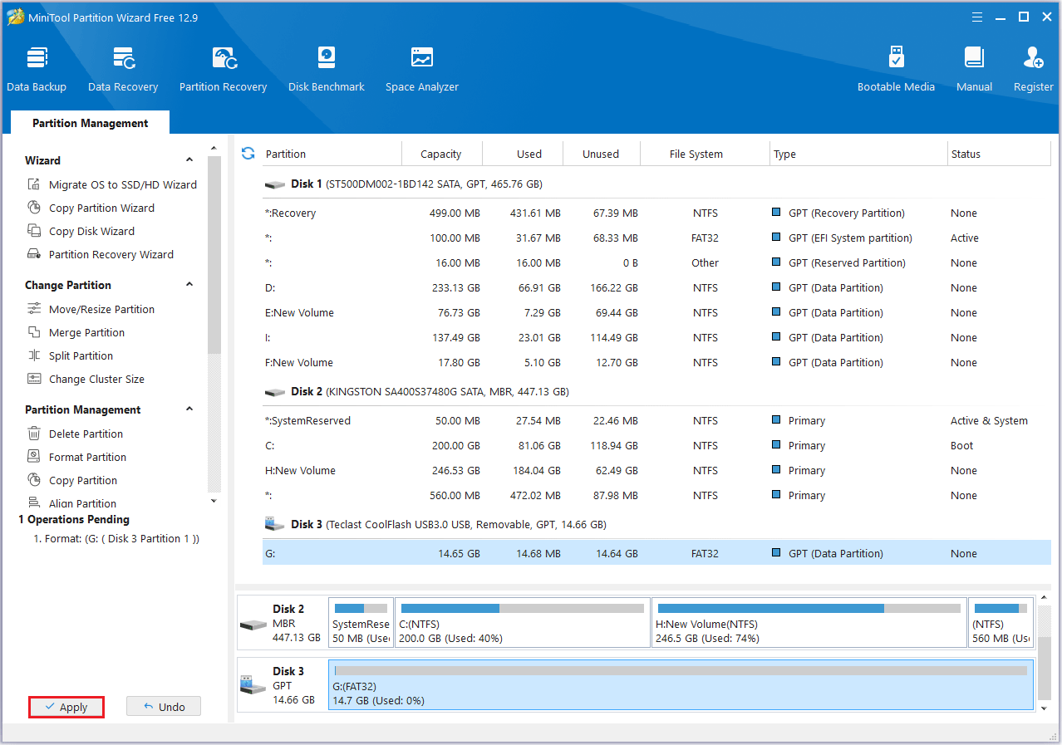Click C:(NTFS) block in disk map
This screenshot has height=745, width=1062.
[x=522, y=622]
